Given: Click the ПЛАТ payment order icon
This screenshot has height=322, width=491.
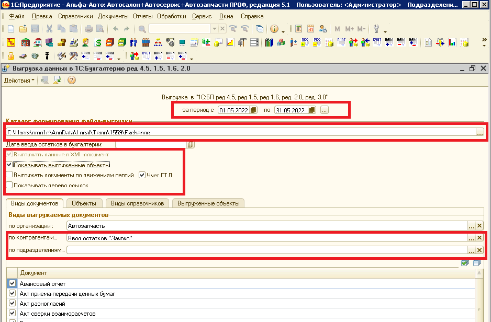Looking at the screenshot, I should click(x=341, y=42).
